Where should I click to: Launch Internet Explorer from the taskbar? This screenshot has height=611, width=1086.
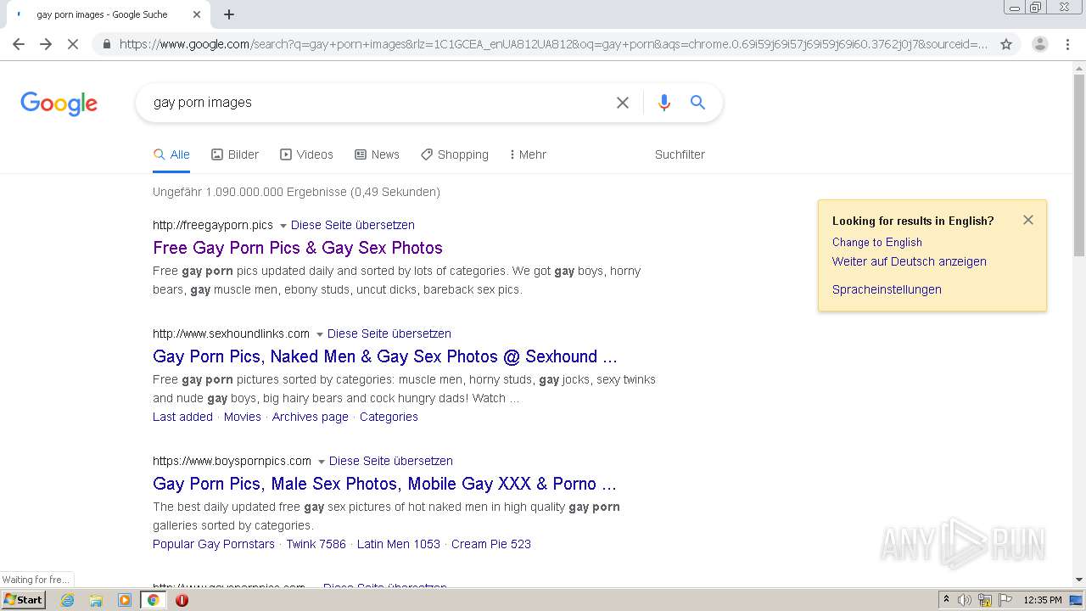[67, 600]
